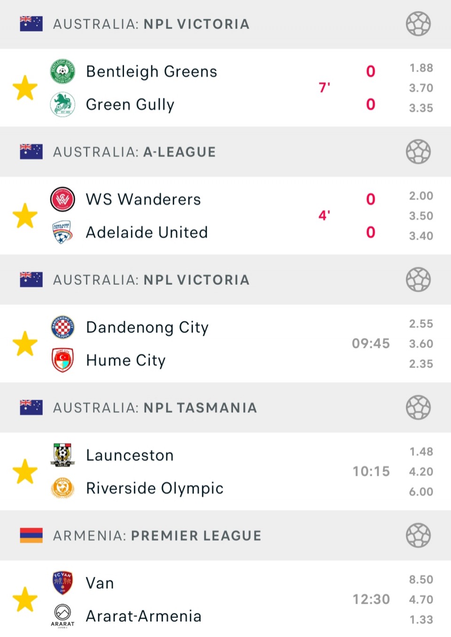
Task: Unfavorite the Bentleigh Greens match star
Action: pos(25,88)
